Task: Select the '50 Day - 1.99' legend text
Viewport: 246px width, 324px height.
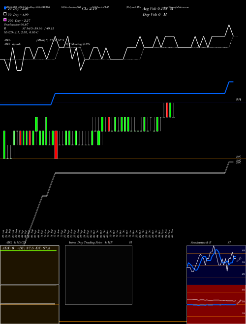Action: (18, 15)
